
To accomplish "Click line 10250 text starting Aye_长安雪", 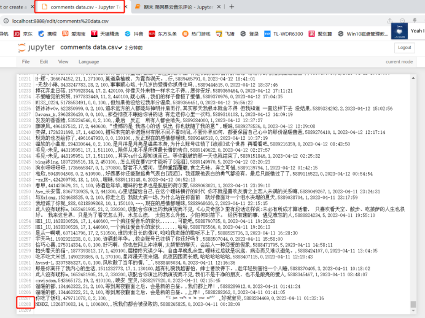I will click(208, 192).
